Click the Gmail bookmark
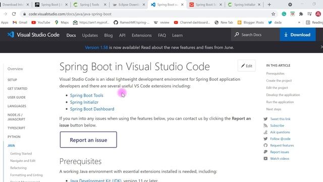 click(x=20, y=22)
